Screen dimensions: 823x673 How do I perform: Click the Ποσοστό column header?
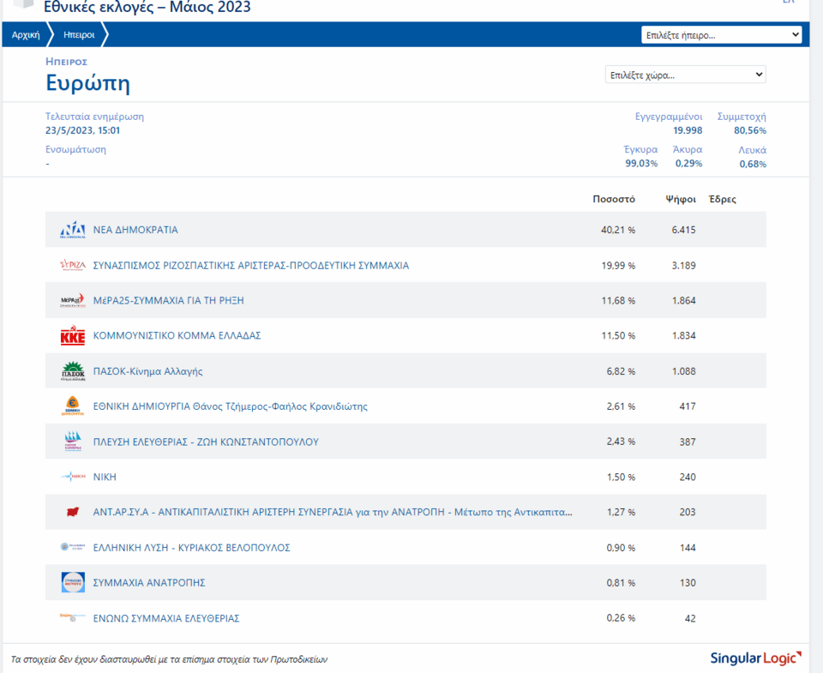[614, 199]
